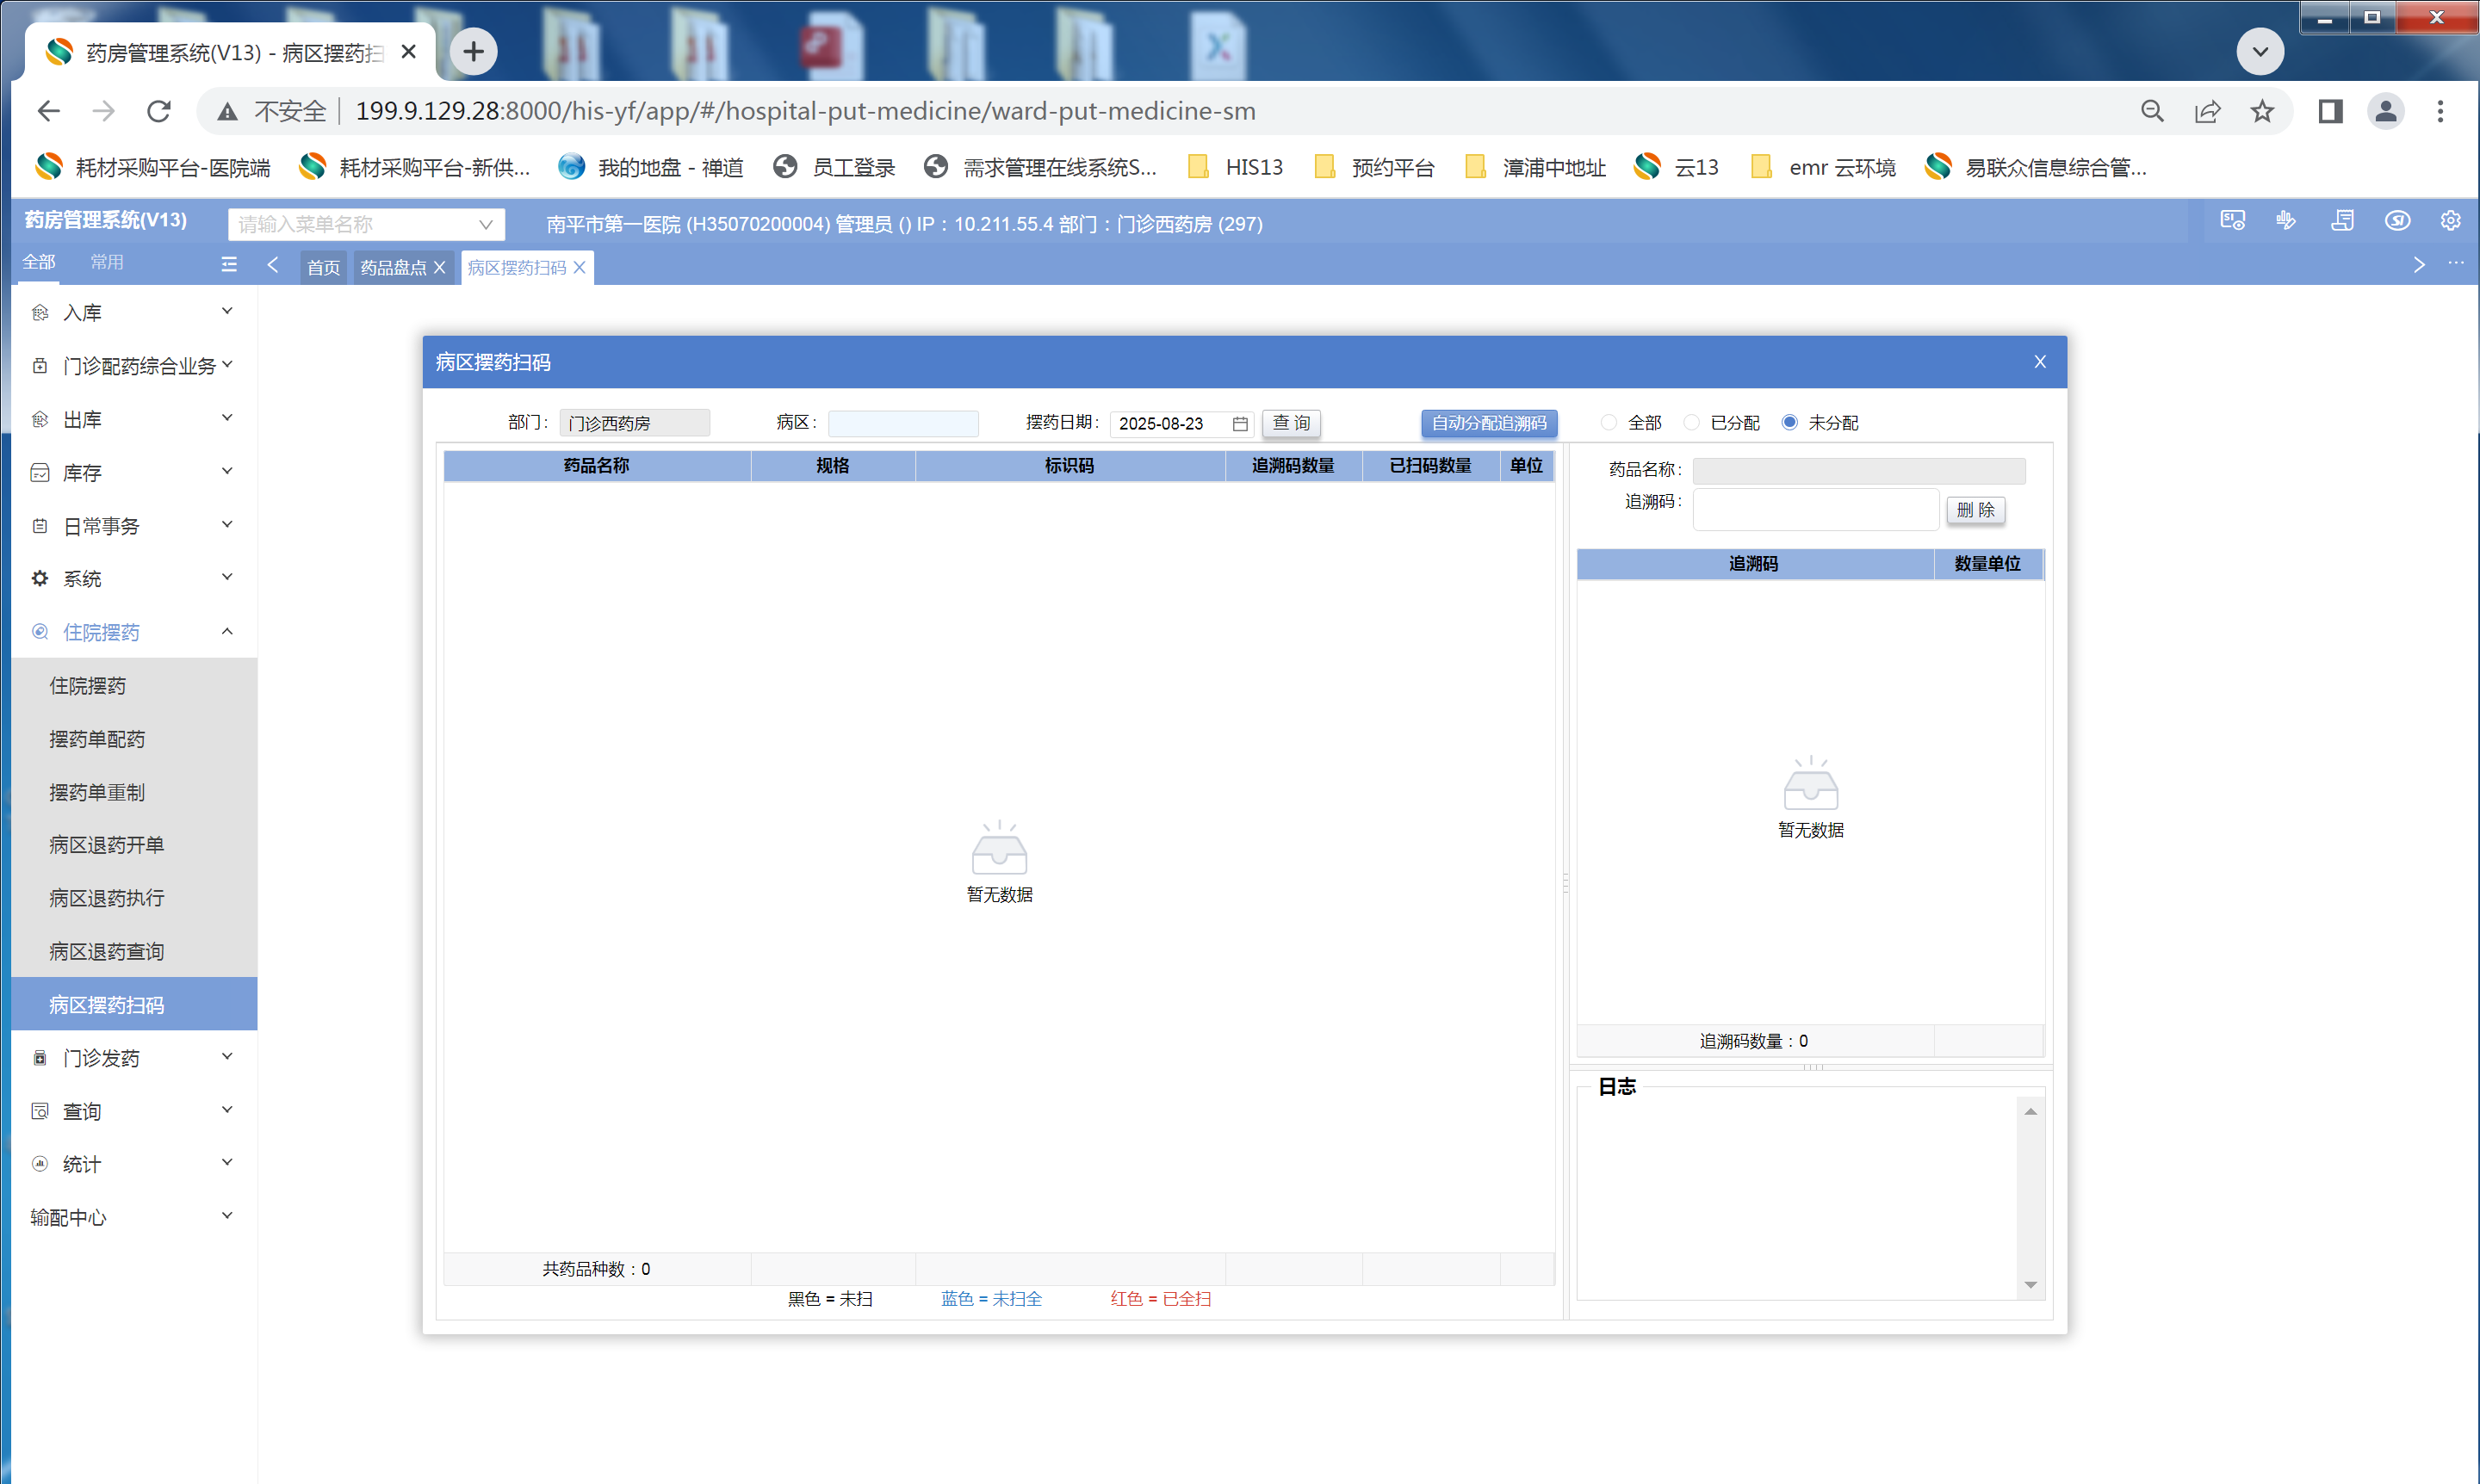Viewport: 2480px width, 1484px height.
Task: Select the 已分配 radio option
Action: pos(1692,423)
